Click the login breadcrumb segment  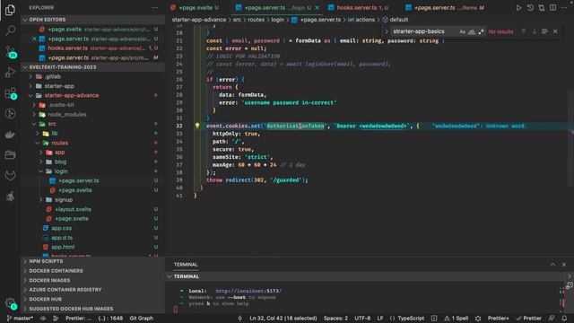tap(277, 20)
